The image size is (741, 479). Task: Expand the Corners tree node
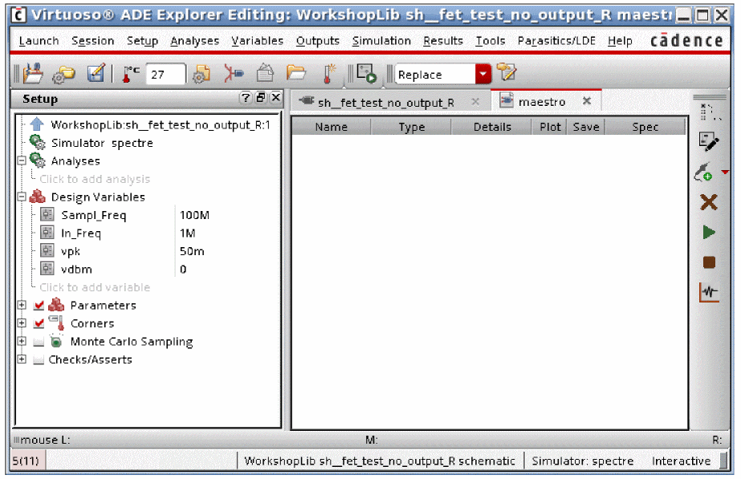point(22,323)
